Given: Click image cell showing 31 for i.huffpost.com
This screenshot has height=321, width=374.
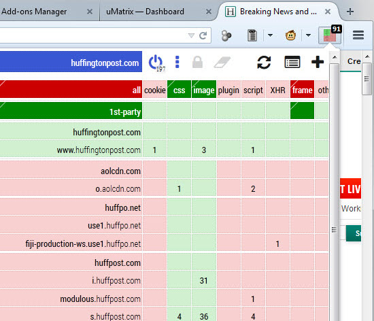Looking at the screenshot, I should pos(204,280).
